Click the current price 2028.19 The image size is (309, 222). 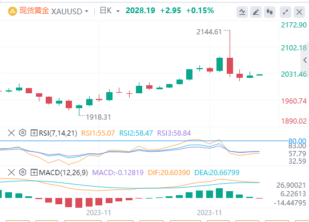[x=141, y=11]
